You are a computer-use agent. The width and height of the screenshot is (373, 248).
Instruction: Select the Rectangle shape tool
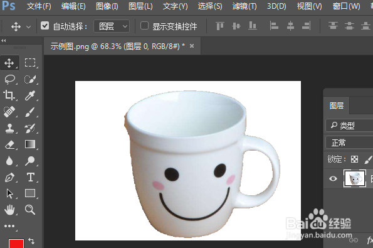[x=30, y=193]
